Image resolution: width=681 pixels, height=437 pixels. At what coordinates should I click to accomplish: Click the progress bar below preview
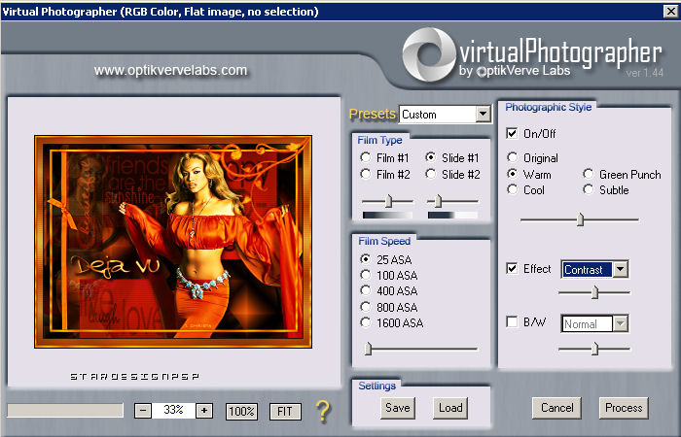click(x=65, y=411)
